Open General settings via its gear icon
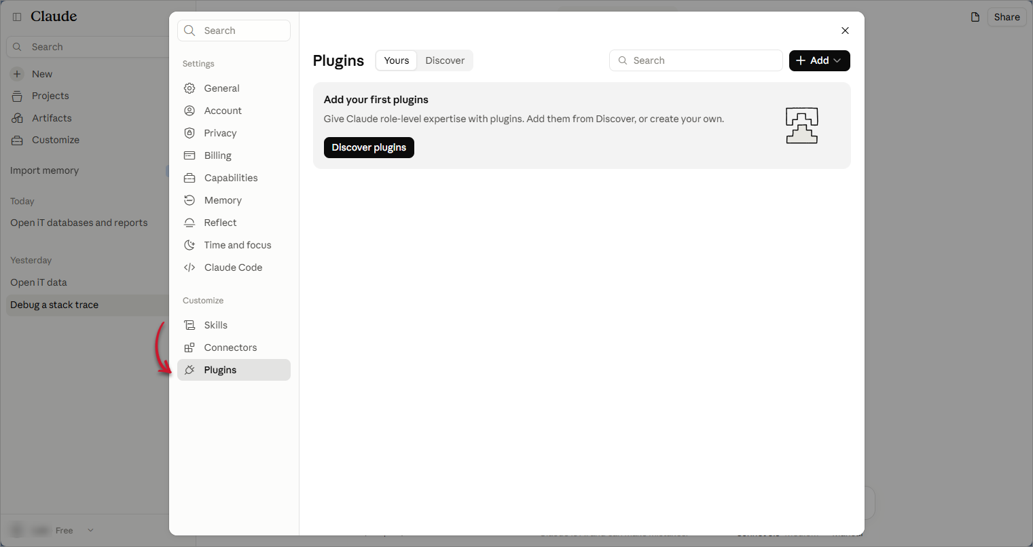1033x547 pixels. coord(189,88)
